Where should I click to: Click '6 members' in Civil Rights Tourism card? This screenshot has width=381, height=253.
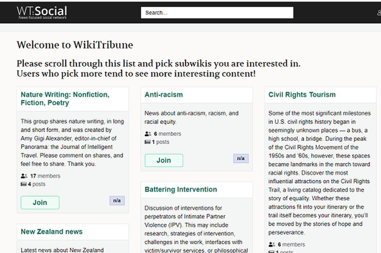point(291,244)
